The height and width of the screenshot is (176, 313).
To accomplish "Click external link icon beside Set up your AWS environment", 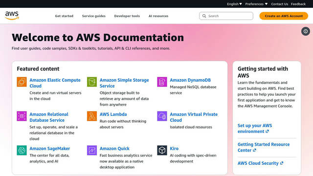I will coord(268,132).
